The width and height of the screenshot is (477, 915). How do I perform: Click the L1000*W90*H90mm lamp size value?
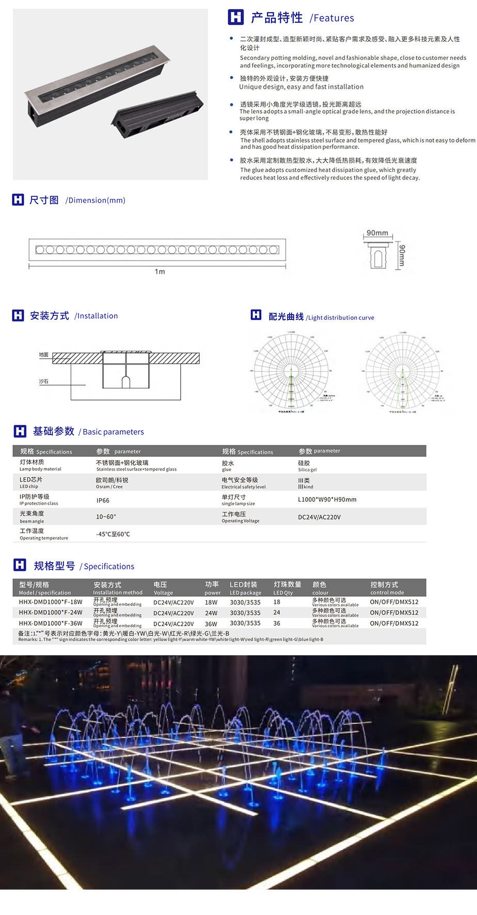point(327,500)
